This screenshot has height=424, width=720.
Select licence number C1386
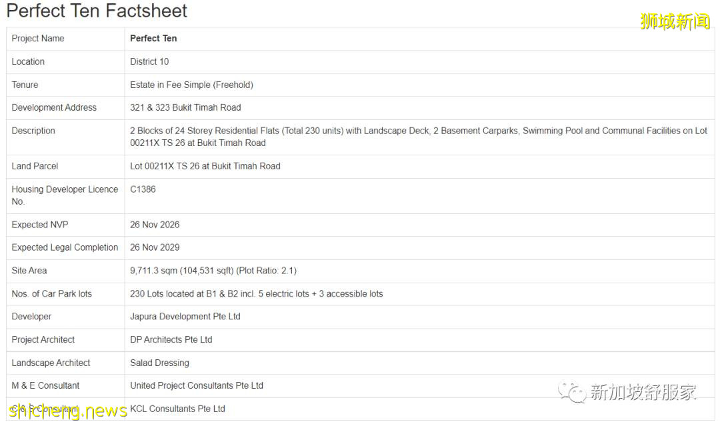tap(143, 189)
